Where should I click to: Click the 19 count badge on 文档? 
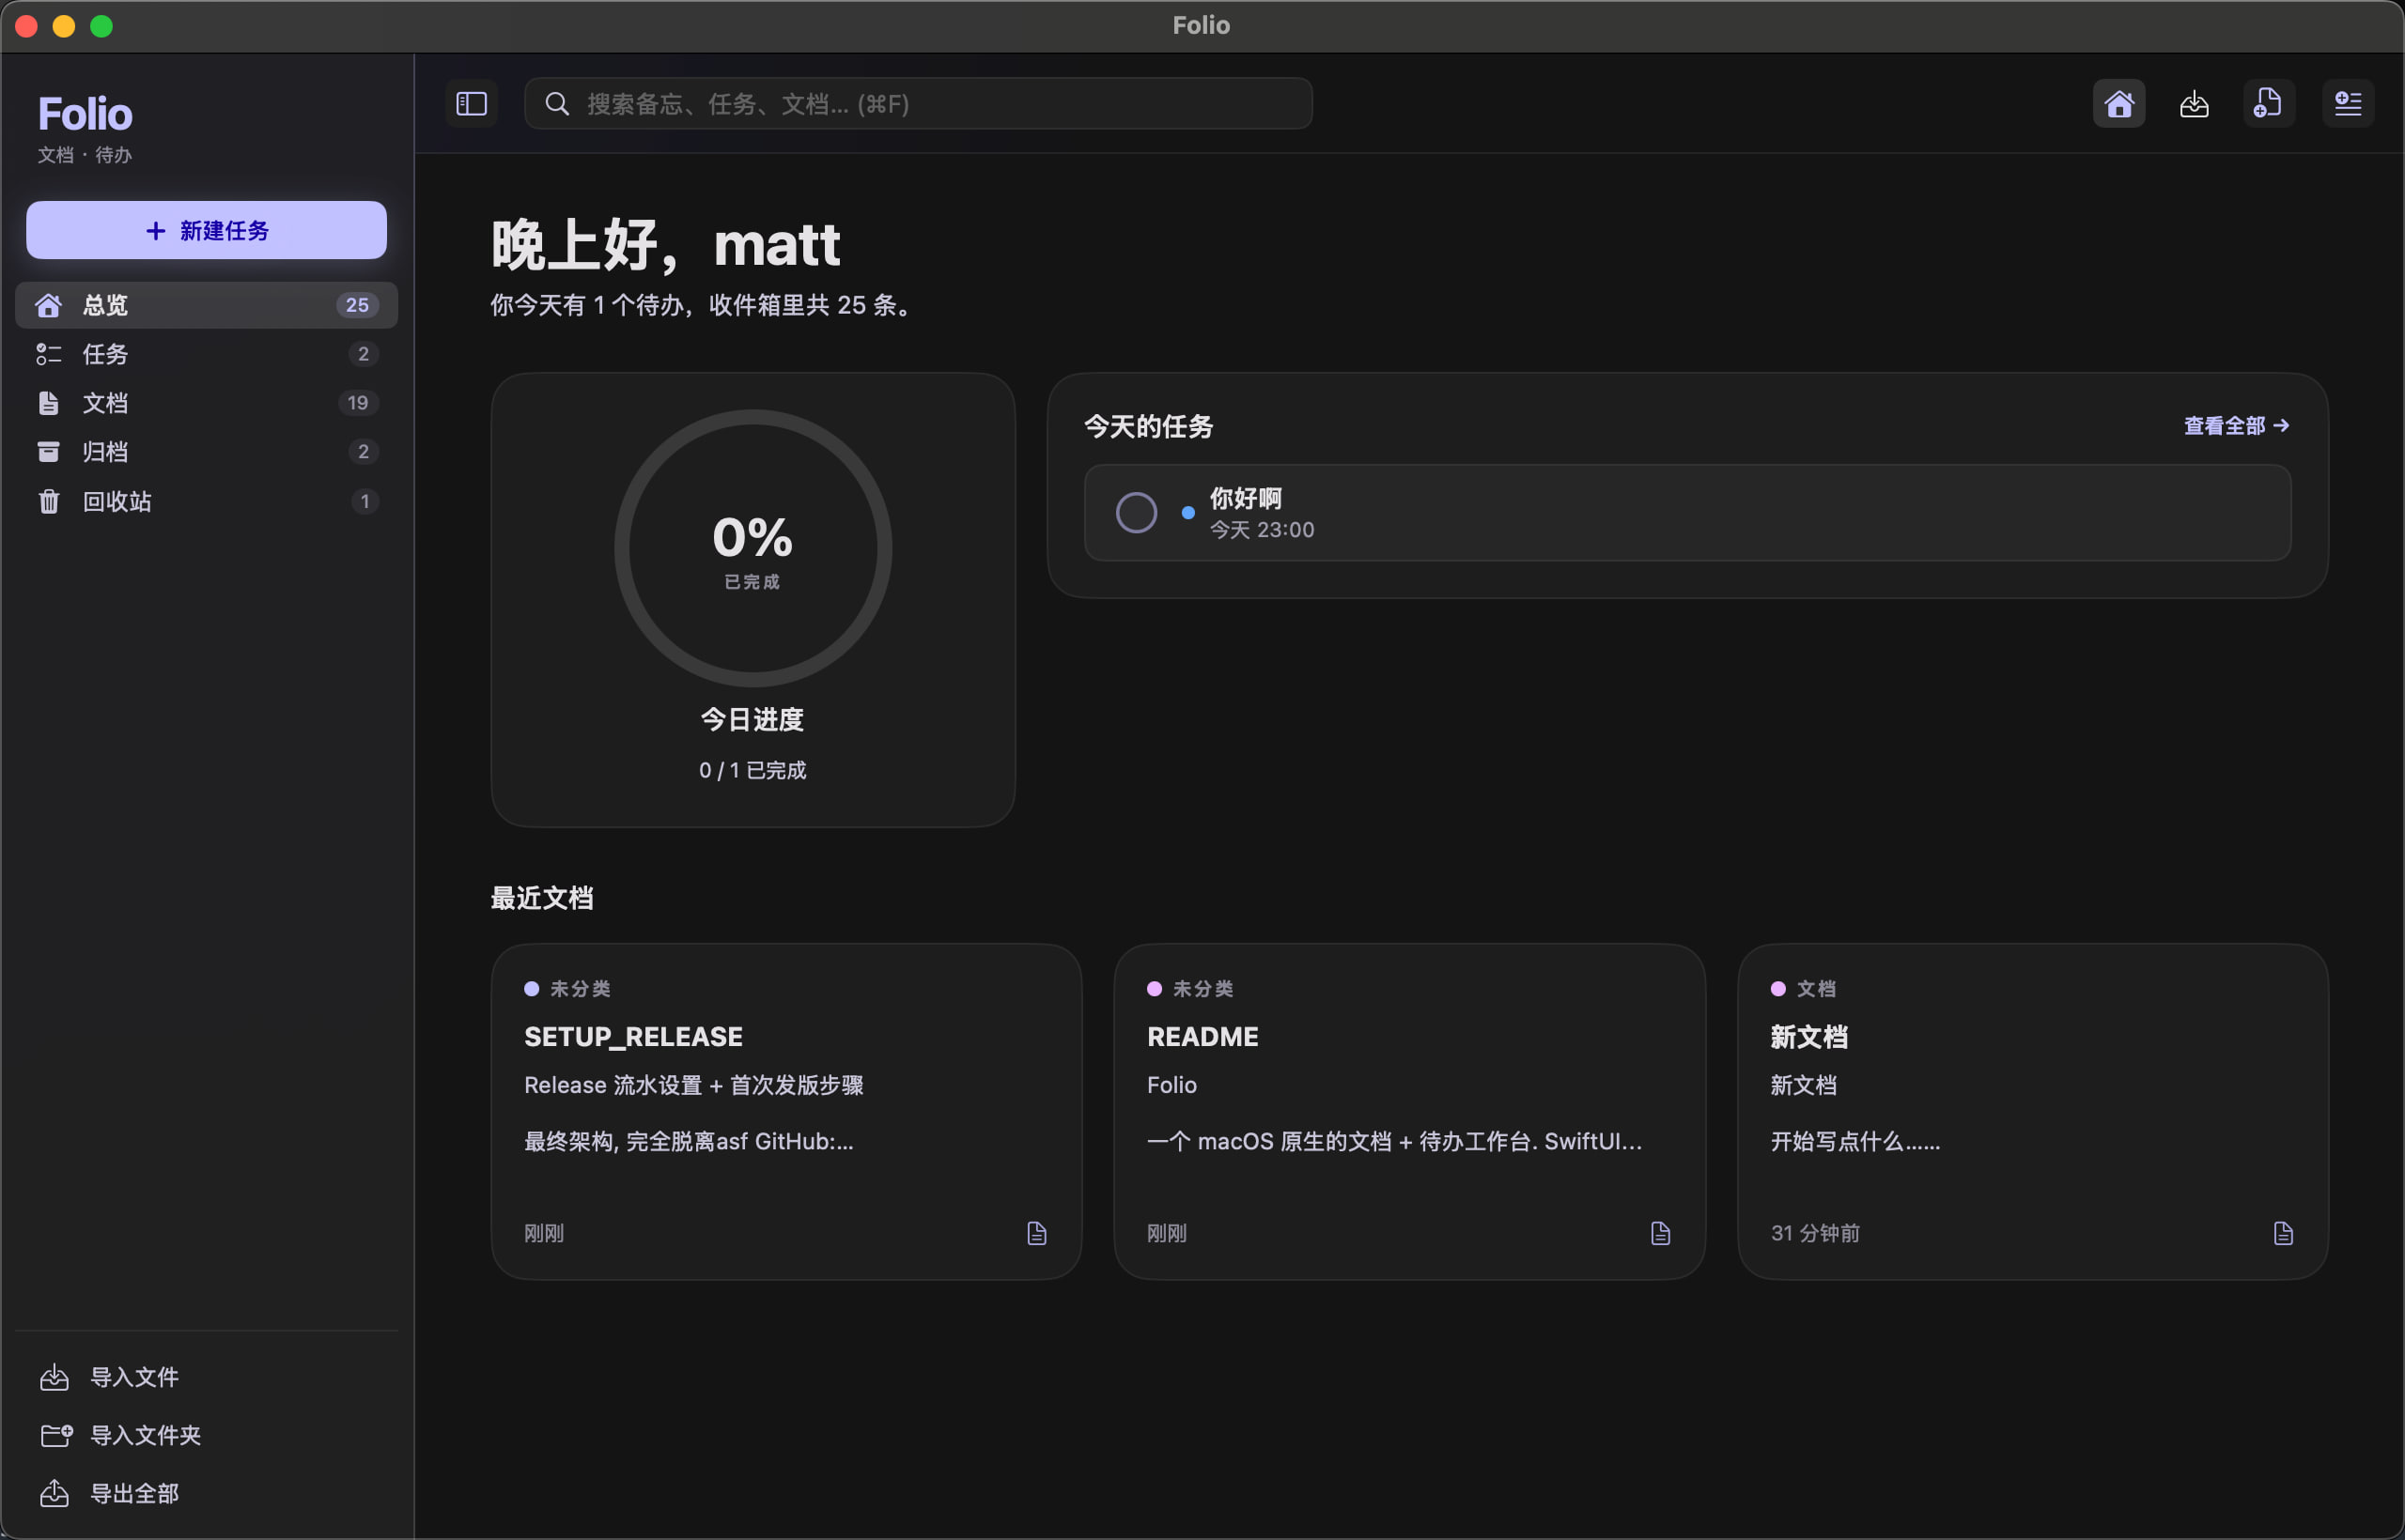point(357,403)
